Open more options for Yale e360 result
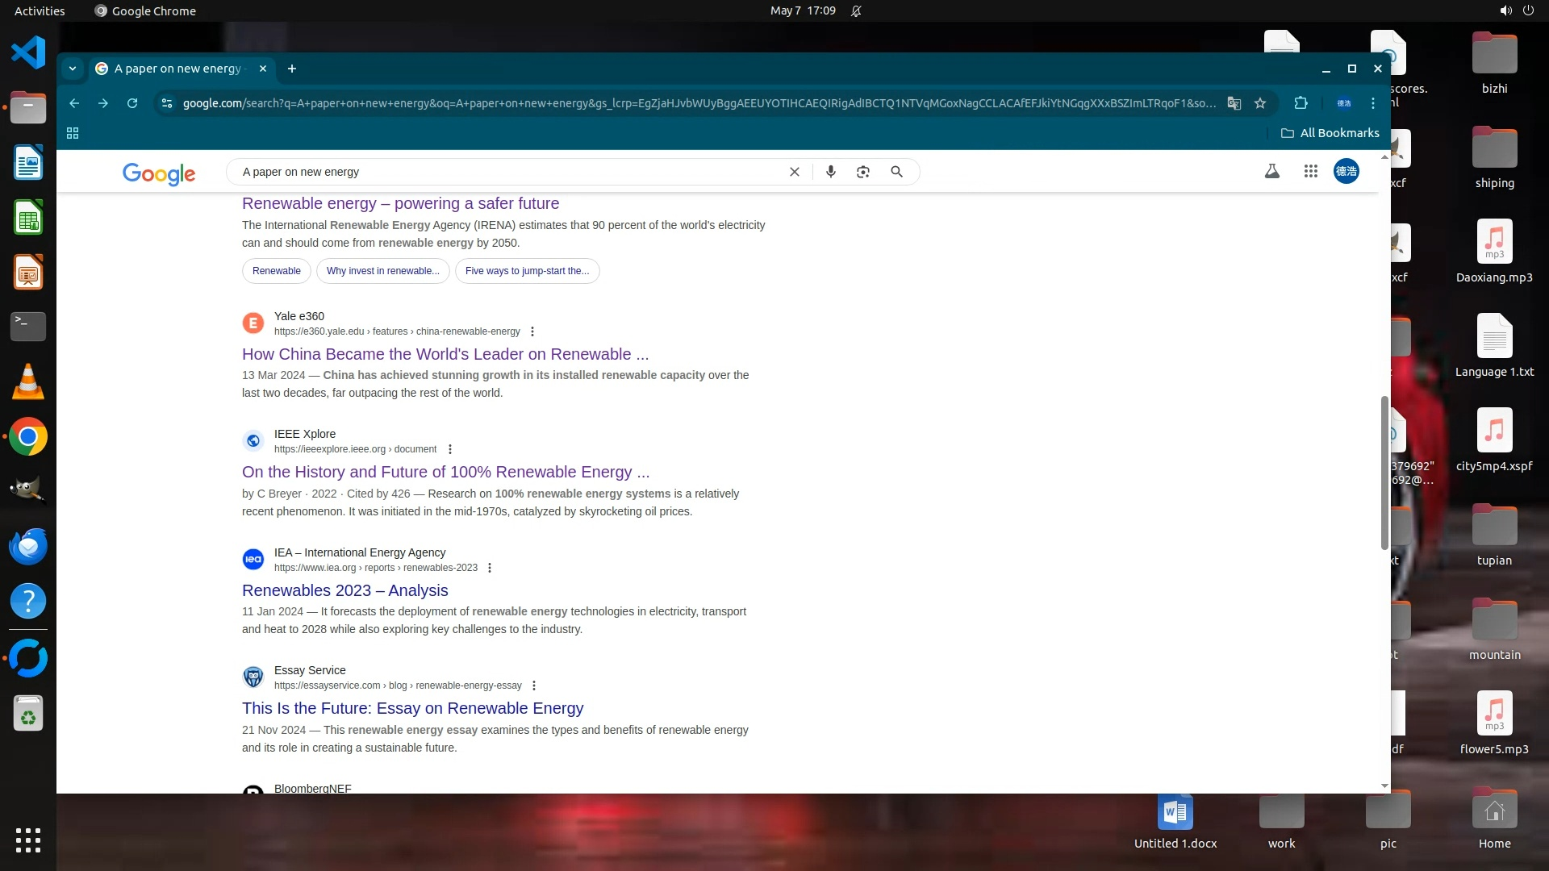Screen dimensions: 1549x871 tap(532, 331)
